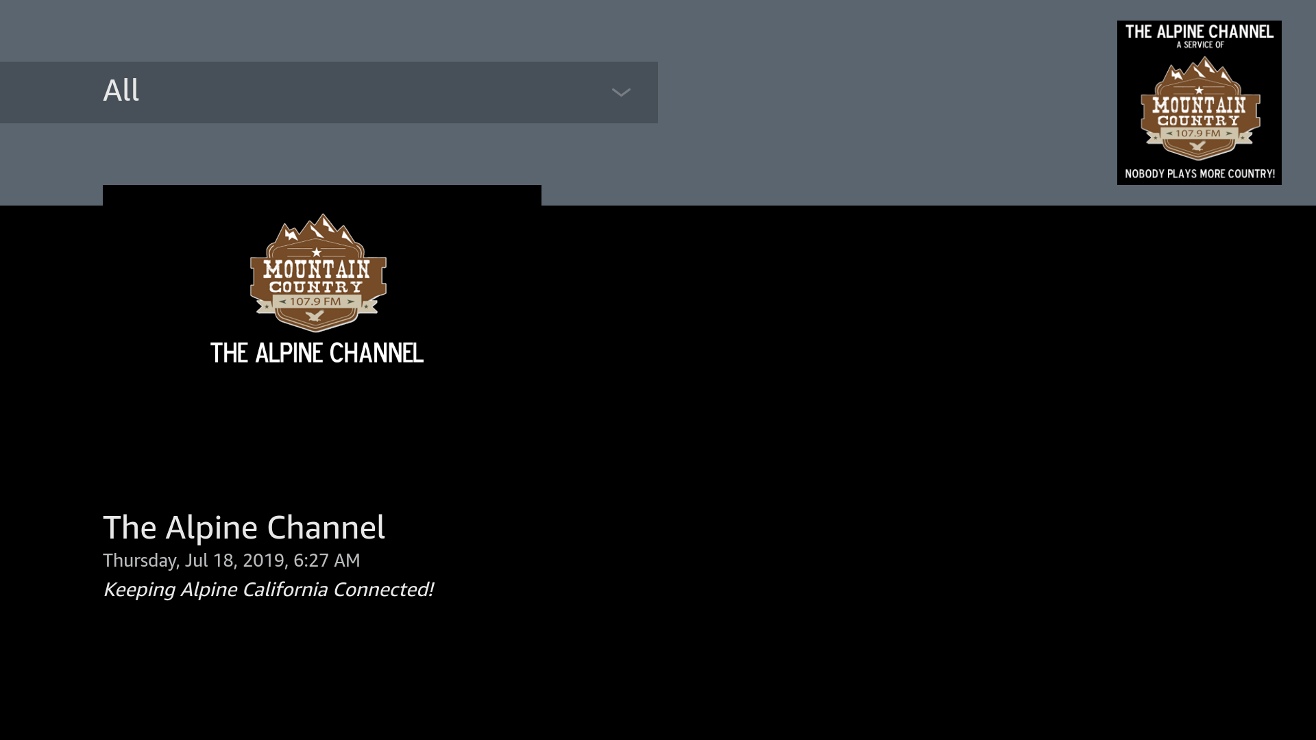Click 'NOBODY PLAYS MORE COUNTRY!' banner text

[1199, 173]
